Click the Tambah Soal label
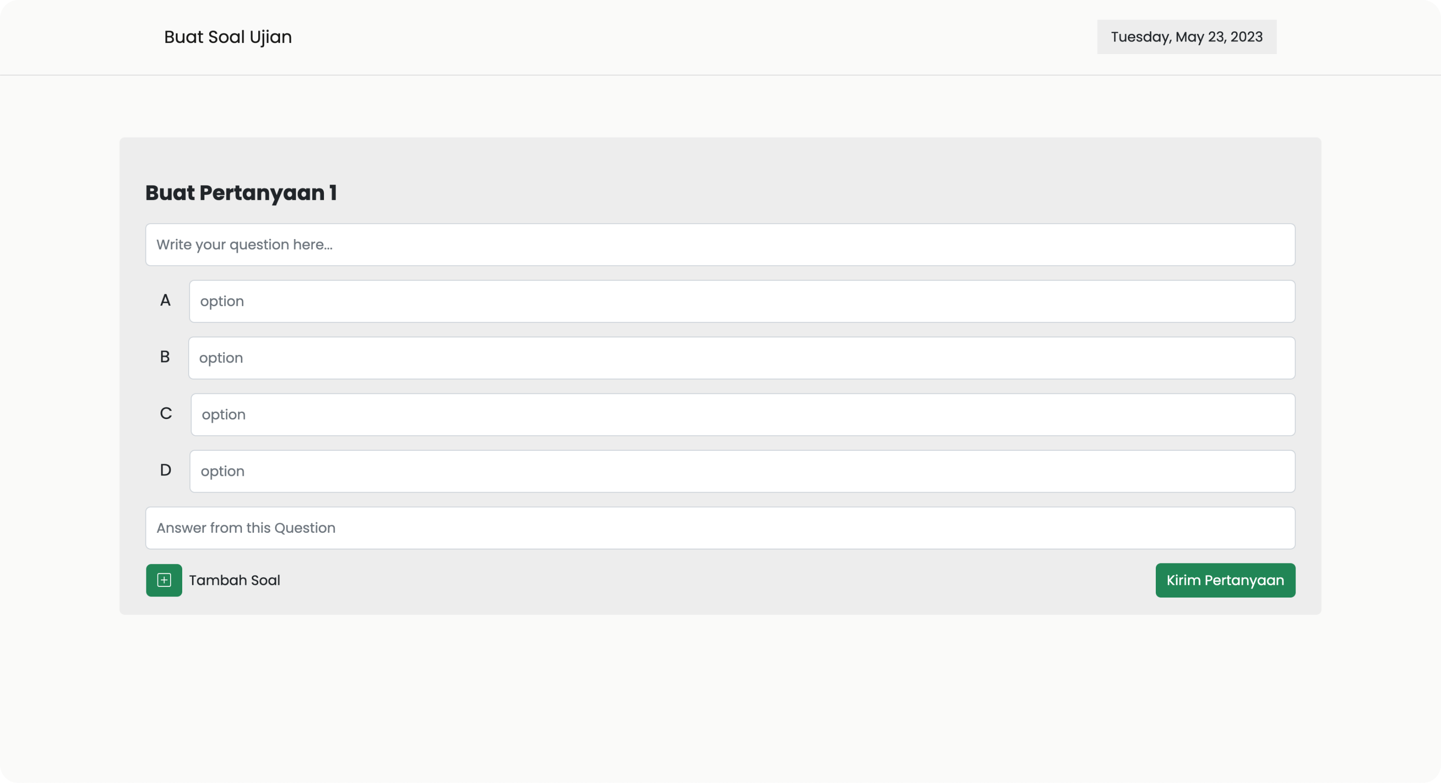1441x783 pixels. coord(234,580)
